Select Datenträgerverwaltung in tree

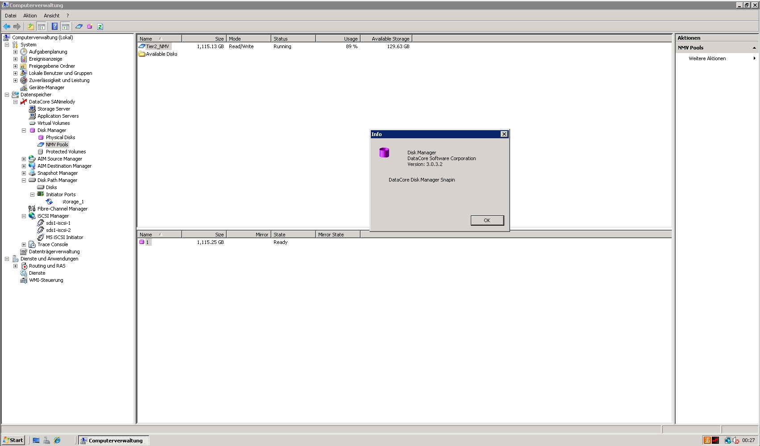tap(54, 252)
